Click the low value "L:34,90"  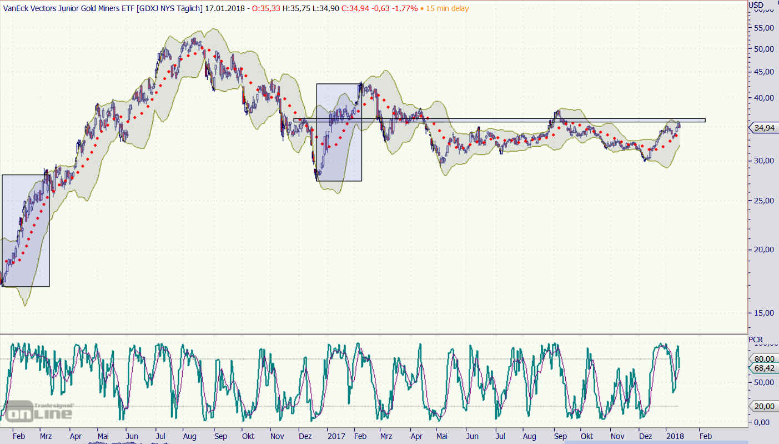326,8
